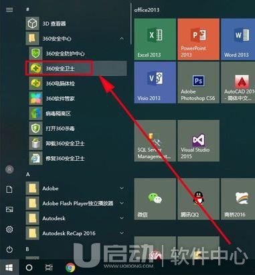Open the Autodesk folder entry

(76, 218)
